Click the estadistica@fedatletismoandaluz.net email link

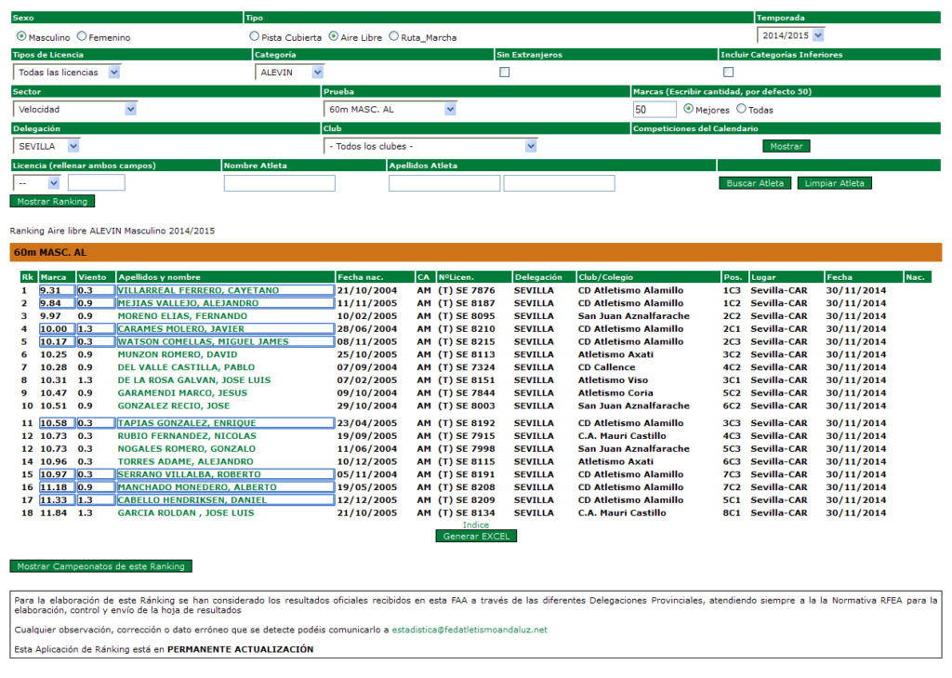469,630
